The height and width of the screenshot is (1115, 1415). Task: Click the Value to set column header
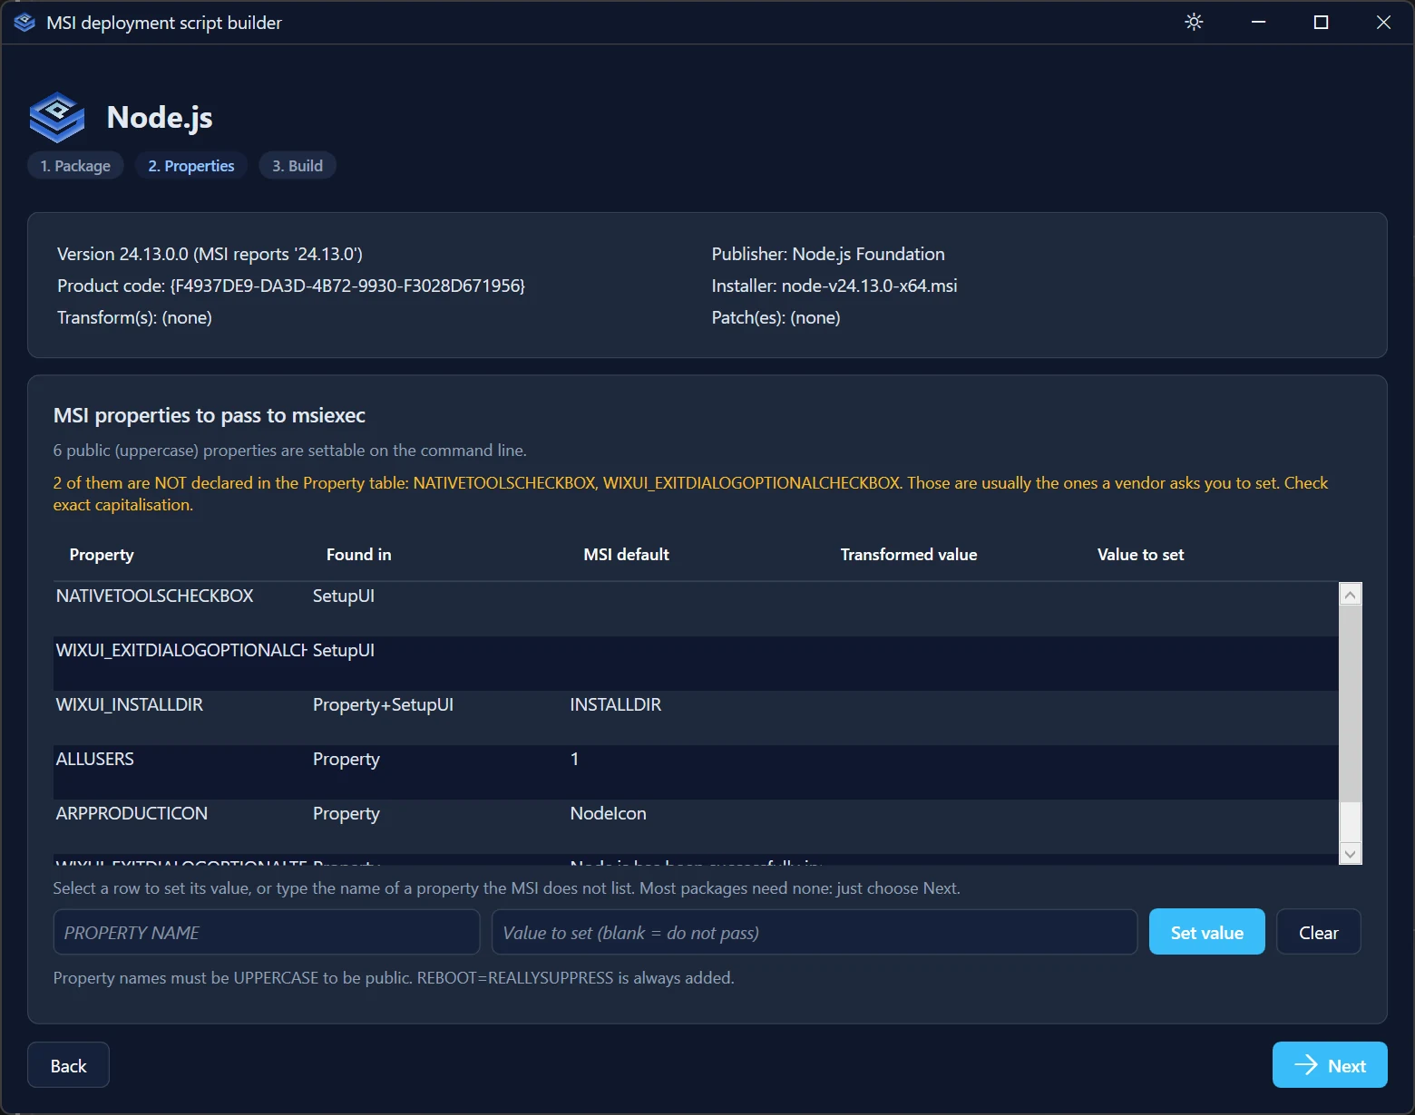[1140, 555]
